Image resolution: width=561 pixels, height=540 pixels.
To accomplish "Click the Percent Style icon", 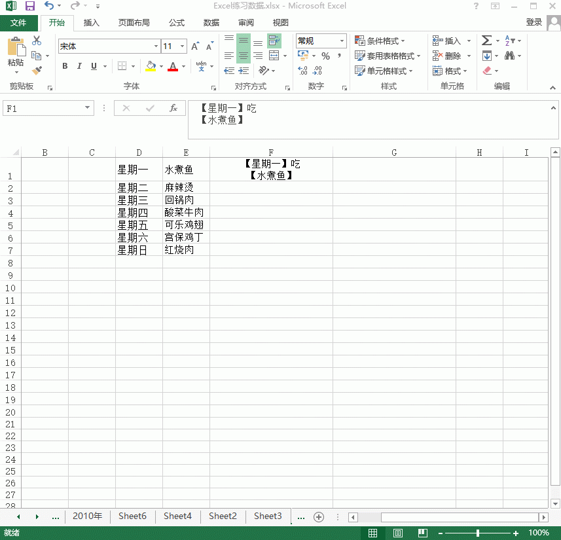I will click(x=325, y=56).
